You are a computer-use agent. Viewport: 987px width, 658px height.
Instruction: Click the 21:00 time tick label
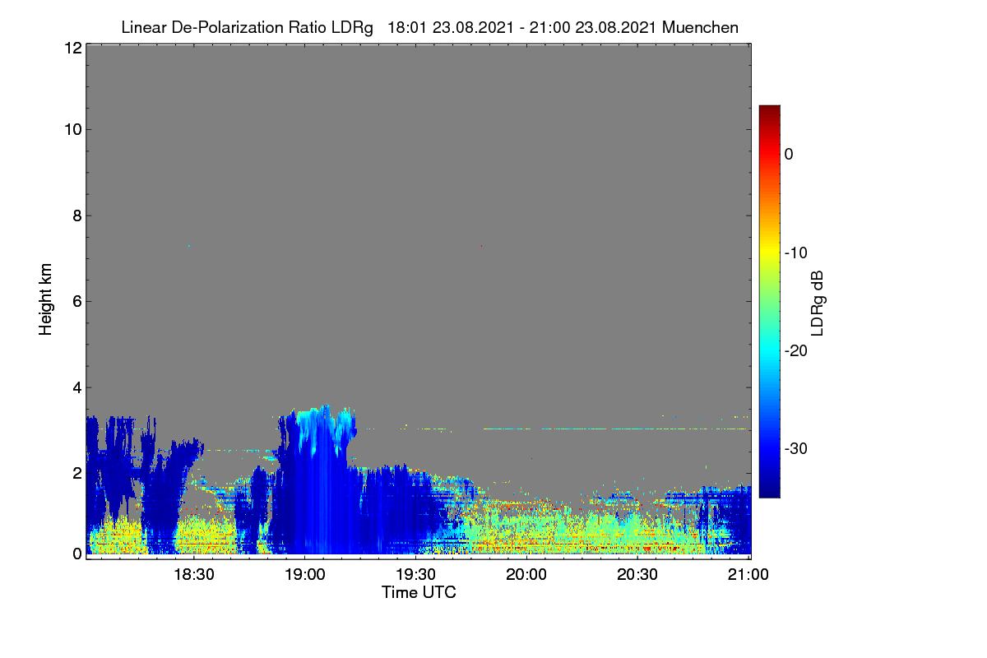coord(748,575)
